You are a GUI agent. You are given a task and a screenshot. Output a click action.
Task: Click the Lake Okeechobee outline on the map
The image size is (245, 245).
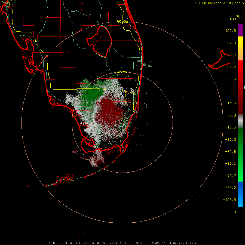[100, 42]
